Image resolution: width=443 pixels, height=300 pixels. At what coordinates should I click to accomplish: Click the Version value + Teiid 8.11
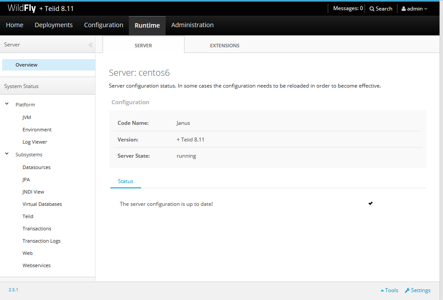click(x=191, y=140)
